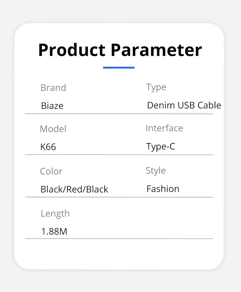Click the Product Parameter heading
The width and height of the screenshot is (241, 292).
point(120,50)
